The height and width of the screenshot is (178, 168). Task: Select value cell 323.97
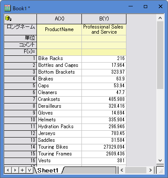(x=104, y=72)
